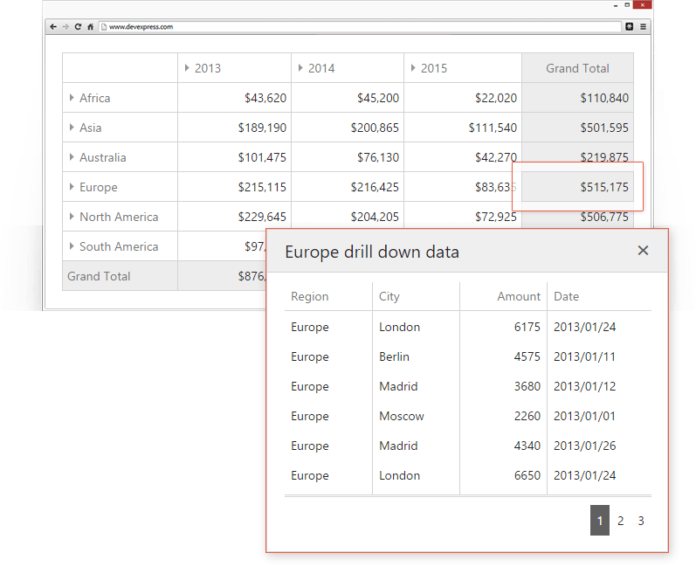Click Europe 2014 cell $216,425
Viewport: 696px width, 567px height.
[348, 187]
